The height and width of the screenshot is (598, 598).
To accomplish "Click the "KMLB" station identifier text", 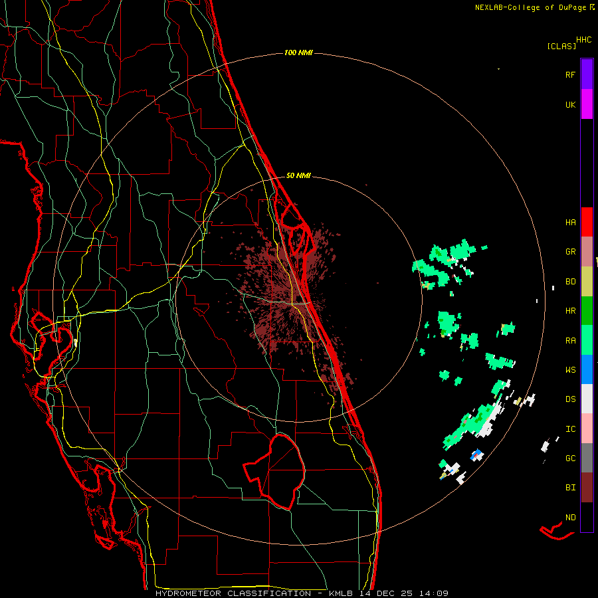I will (x=341, y=593).
